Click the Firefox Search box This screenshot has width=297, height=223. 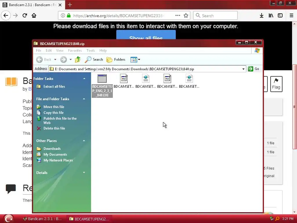click(215, 16)
